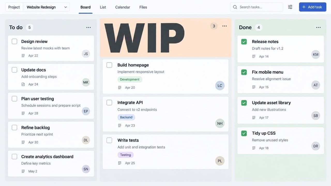Click the SN avatar on Create analytics dashboard

click(x=86, y=169)
